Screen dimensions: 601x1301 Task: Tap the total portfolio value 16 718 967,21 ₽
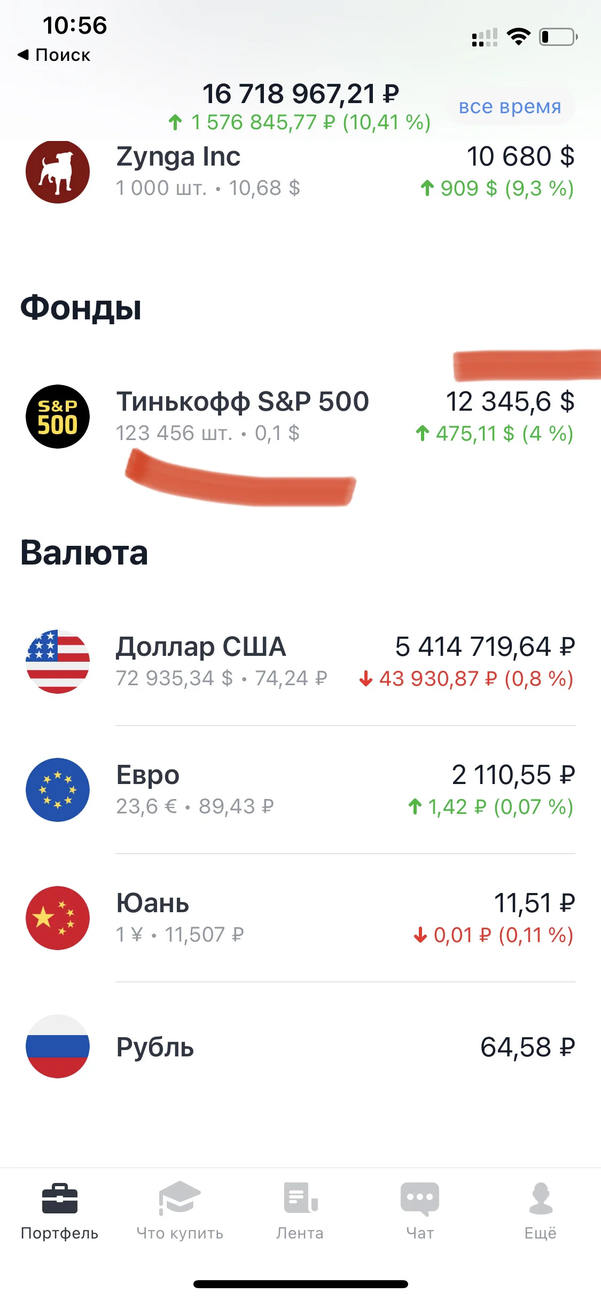click(301, 94)
